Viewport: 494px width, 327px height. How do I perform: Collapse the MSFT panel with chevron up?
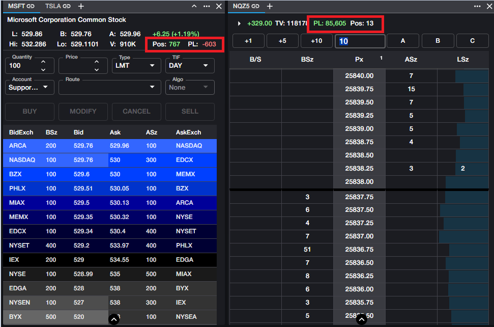coord(194,6)
